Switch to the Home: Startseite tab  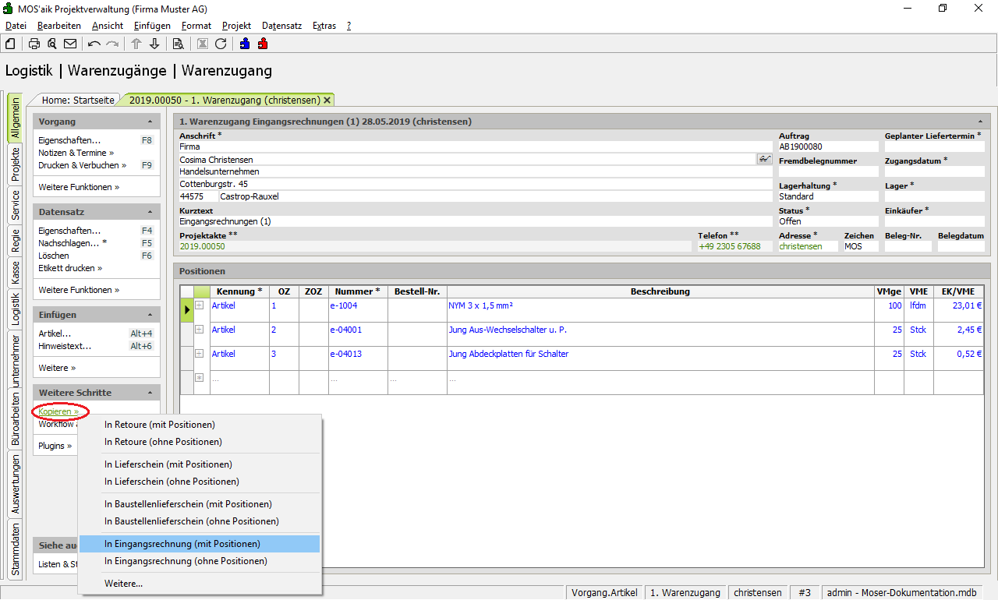[78, 101]
